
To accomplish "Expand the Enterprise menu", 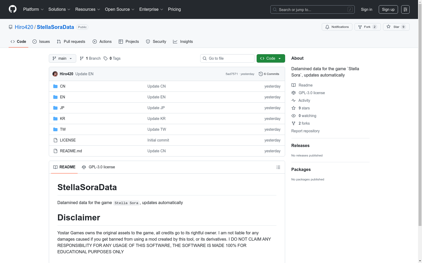I will point(151,9).
